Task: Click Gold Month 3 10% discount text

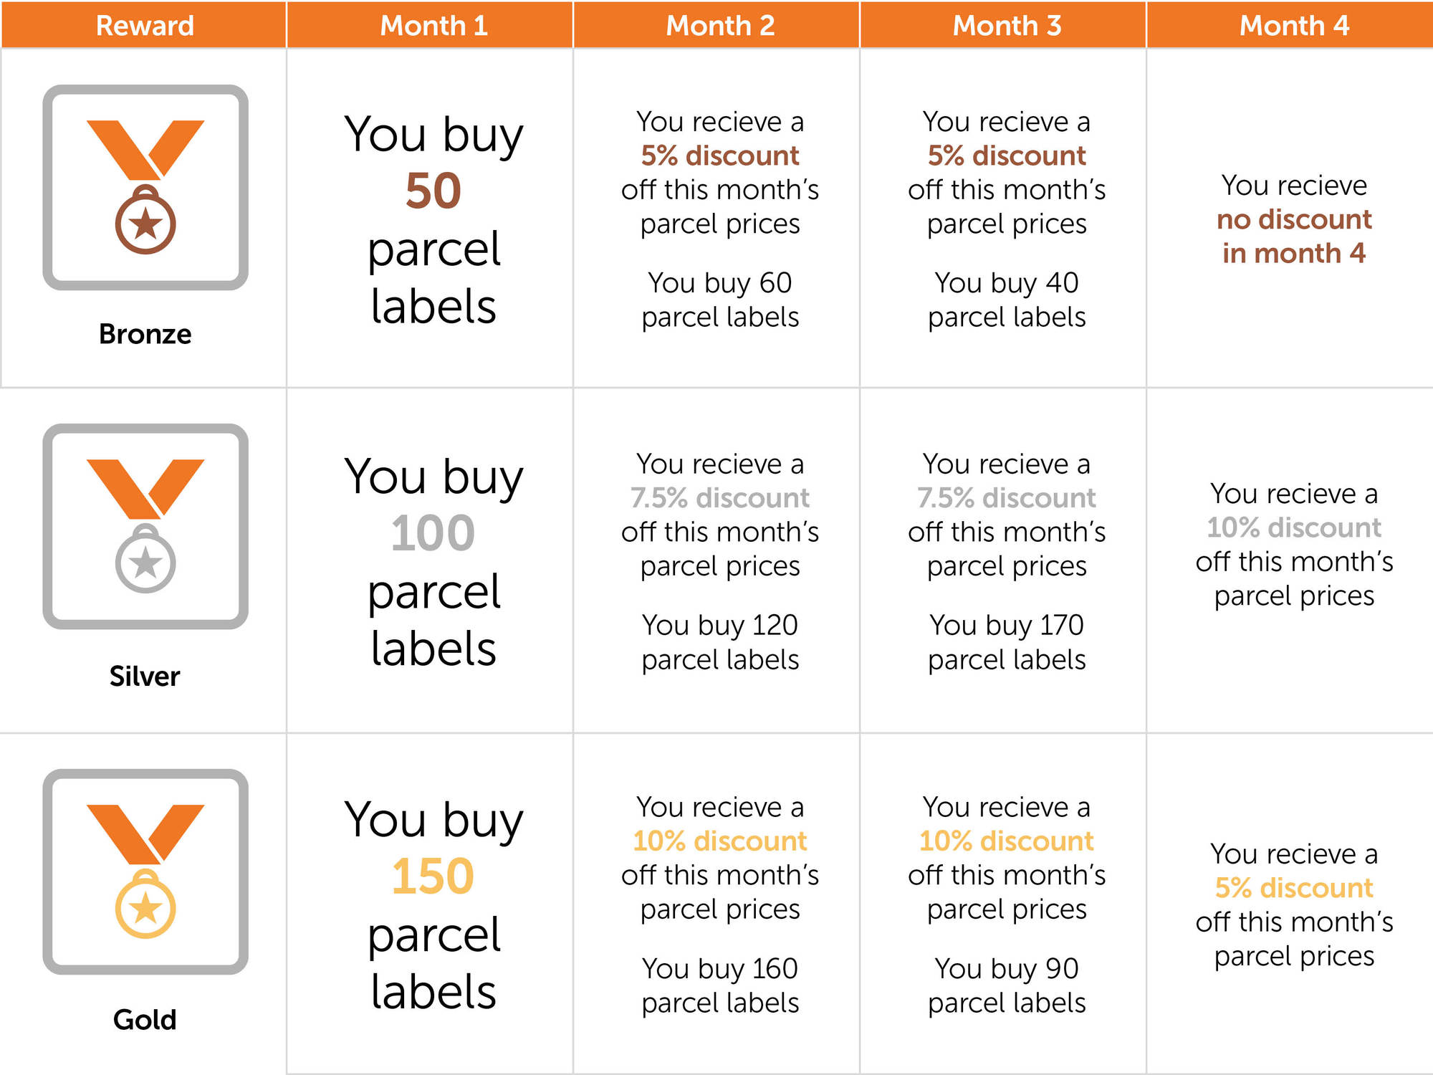Action: (1007, 841)
